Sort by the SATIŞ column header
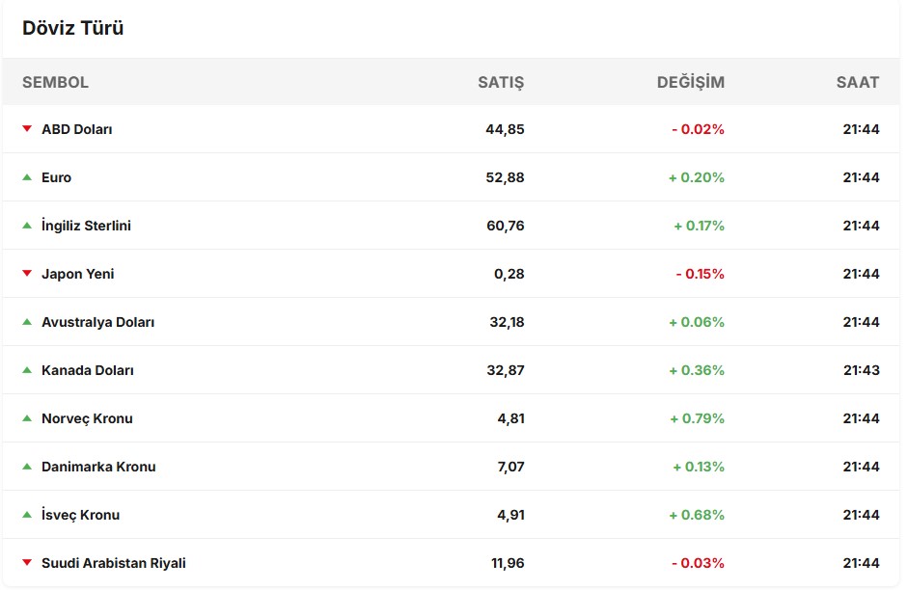 tap(501, 82)
